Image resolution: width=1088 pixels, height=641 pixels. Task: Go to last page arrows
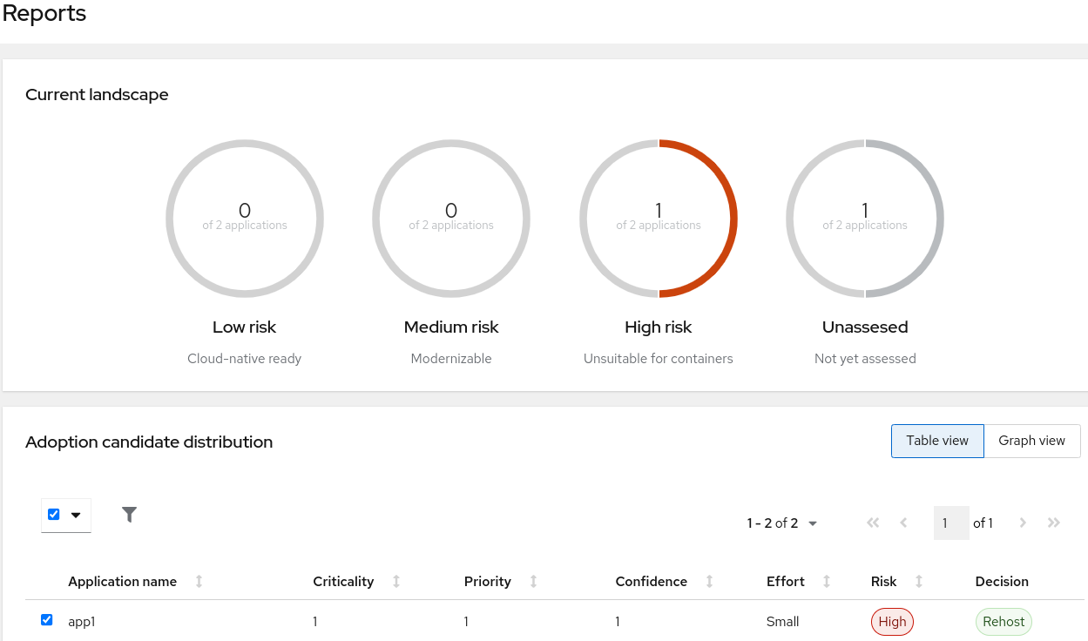(x=1054, y=523)
